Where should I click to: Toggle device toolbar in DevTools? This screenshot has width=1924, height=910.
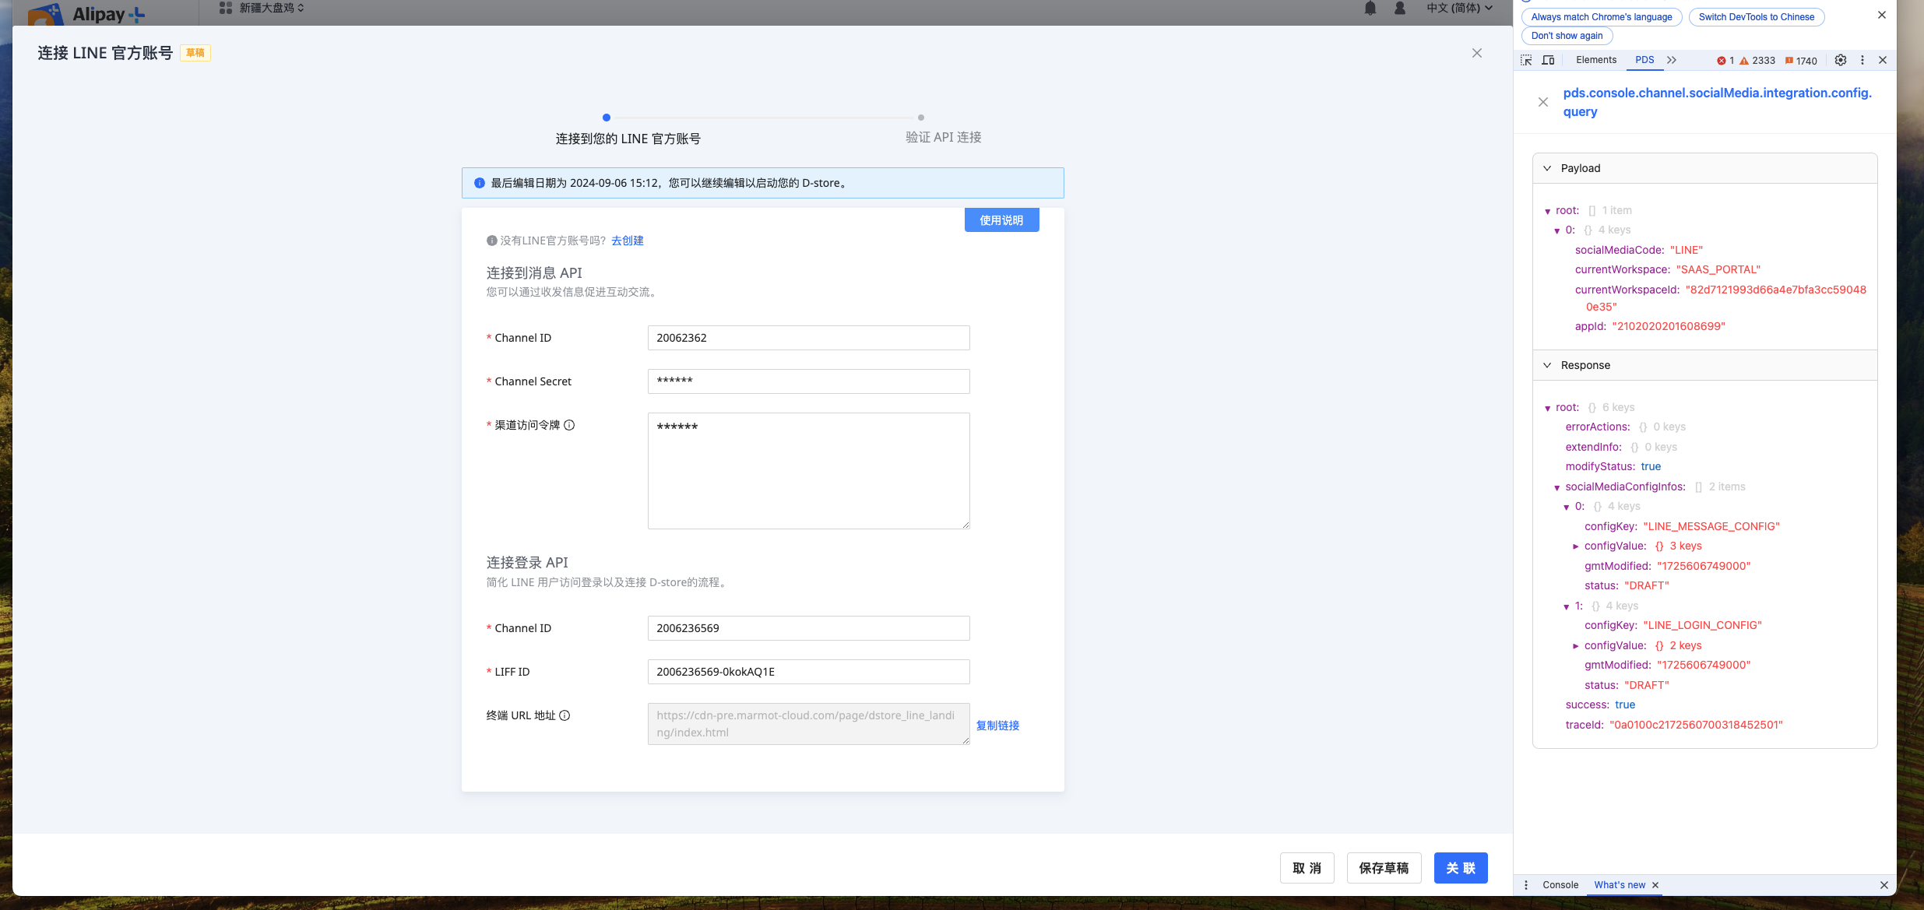[1548, 60]
